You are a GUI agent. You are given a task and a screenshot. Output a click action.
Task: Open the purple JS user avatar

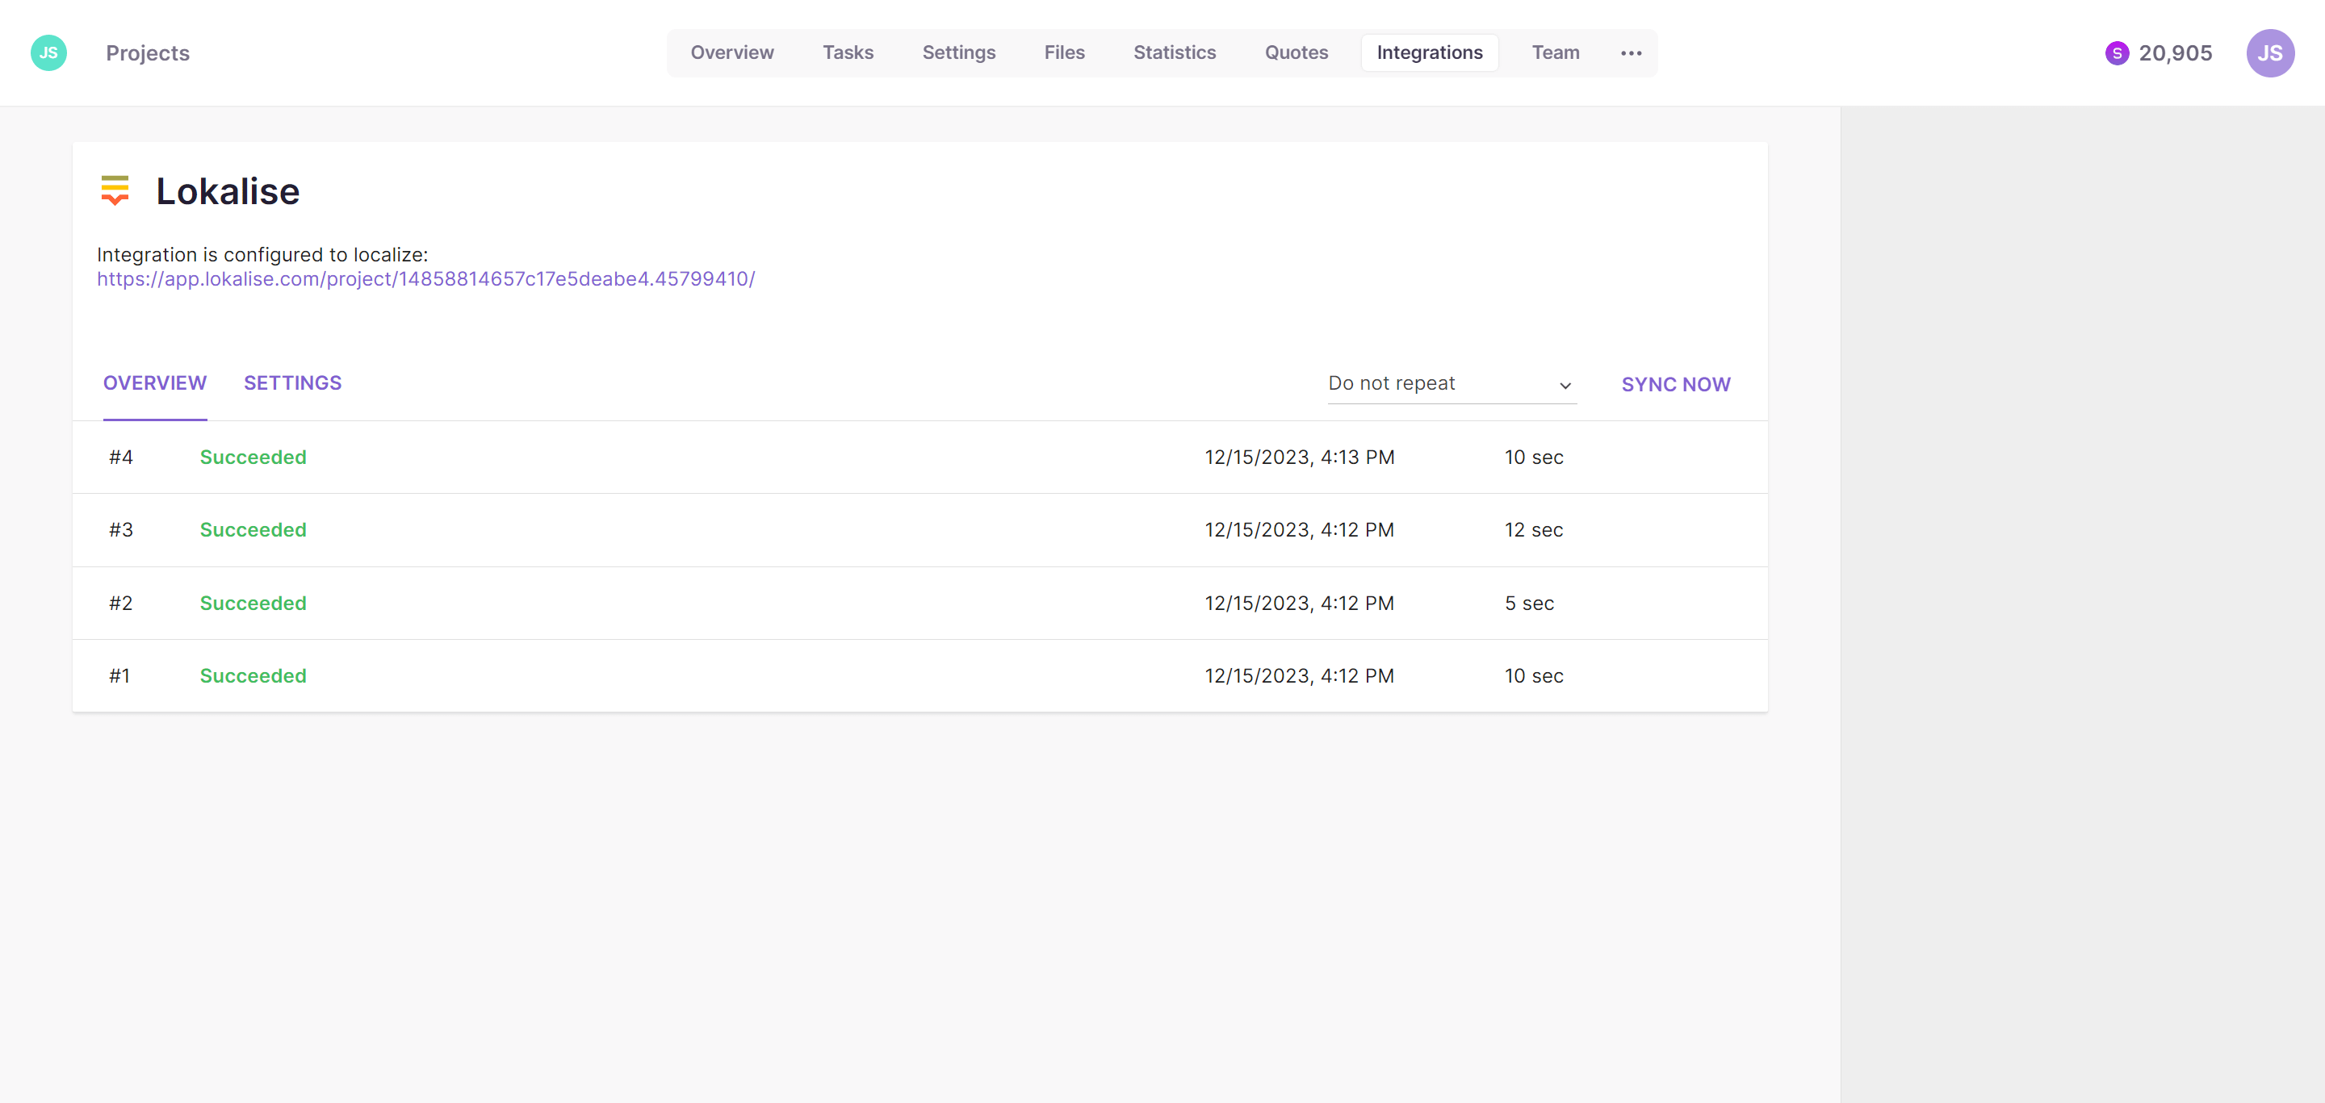click(x=2270, y=53)
